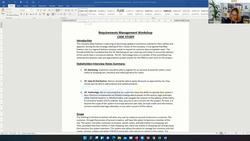The height and width of the screenshot is (141, 250).
Task: Apply the Subtitle style
Action: (130, 12)
